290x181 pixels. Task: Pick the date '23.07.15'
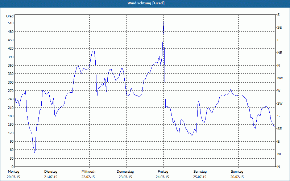point(125,177)
